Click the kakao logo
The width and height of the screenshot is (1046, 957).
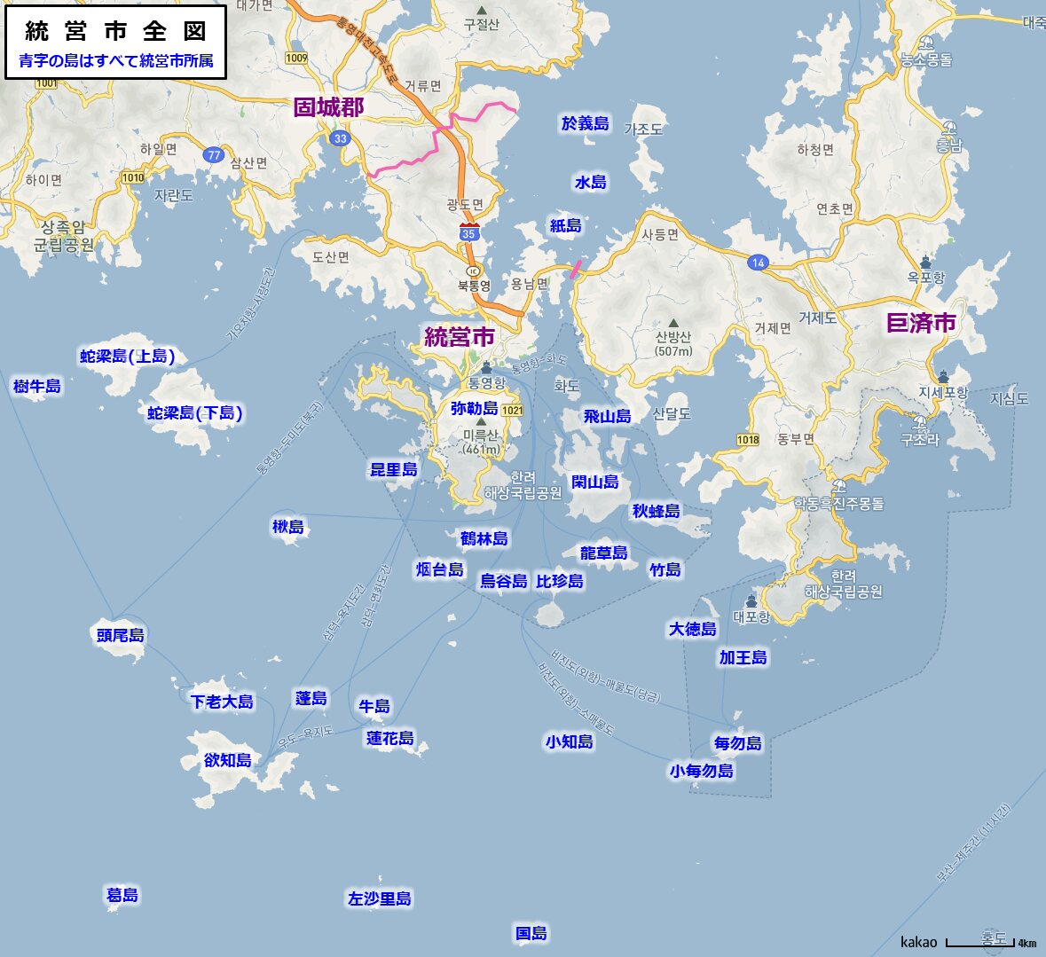pyautogui.click(x=918, y=942)
